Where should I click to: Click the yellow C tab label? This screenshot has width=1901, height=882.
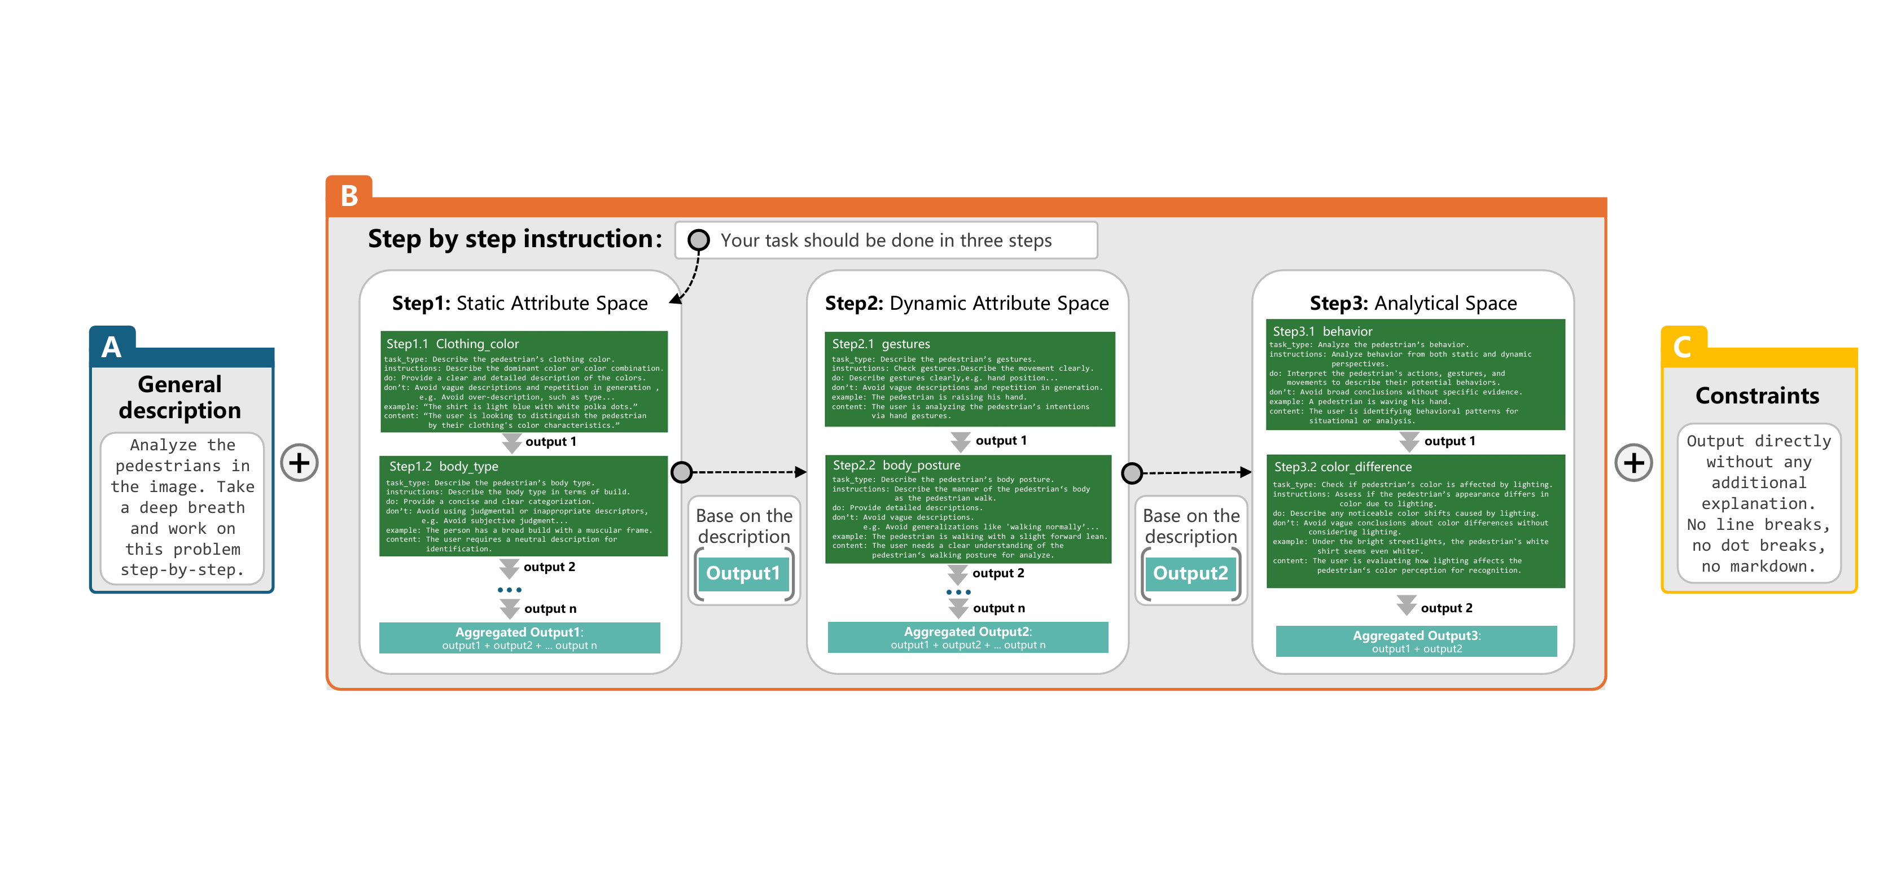1682,346
